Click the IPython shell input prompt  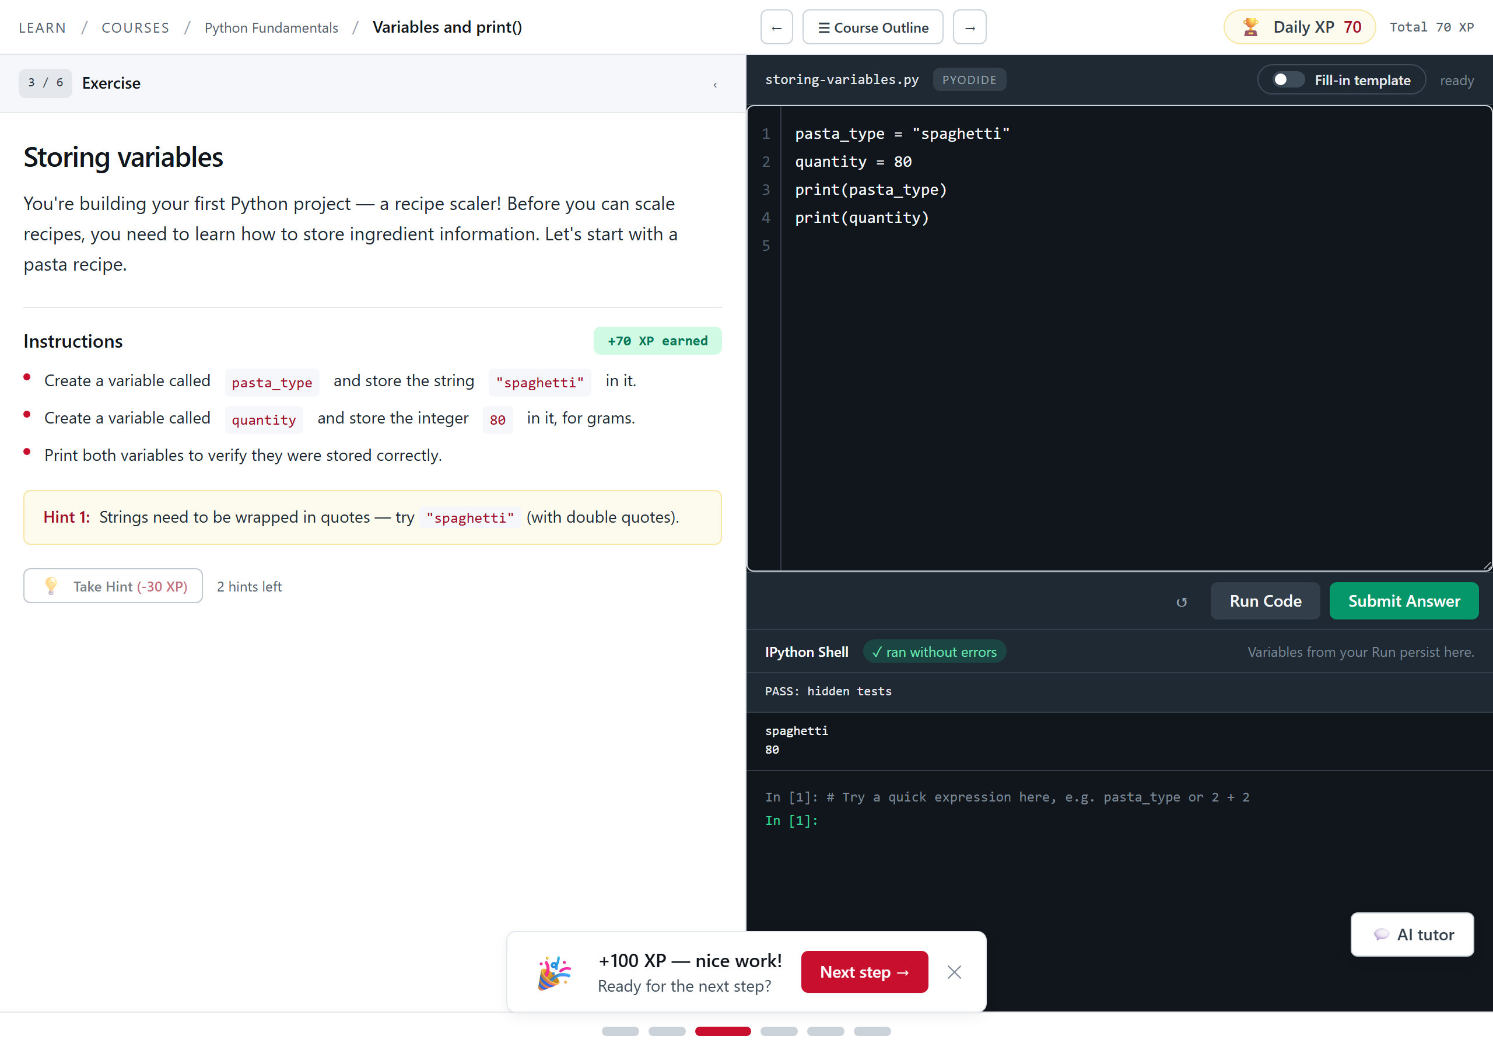pyautogui.click(x=1119, y=820)
